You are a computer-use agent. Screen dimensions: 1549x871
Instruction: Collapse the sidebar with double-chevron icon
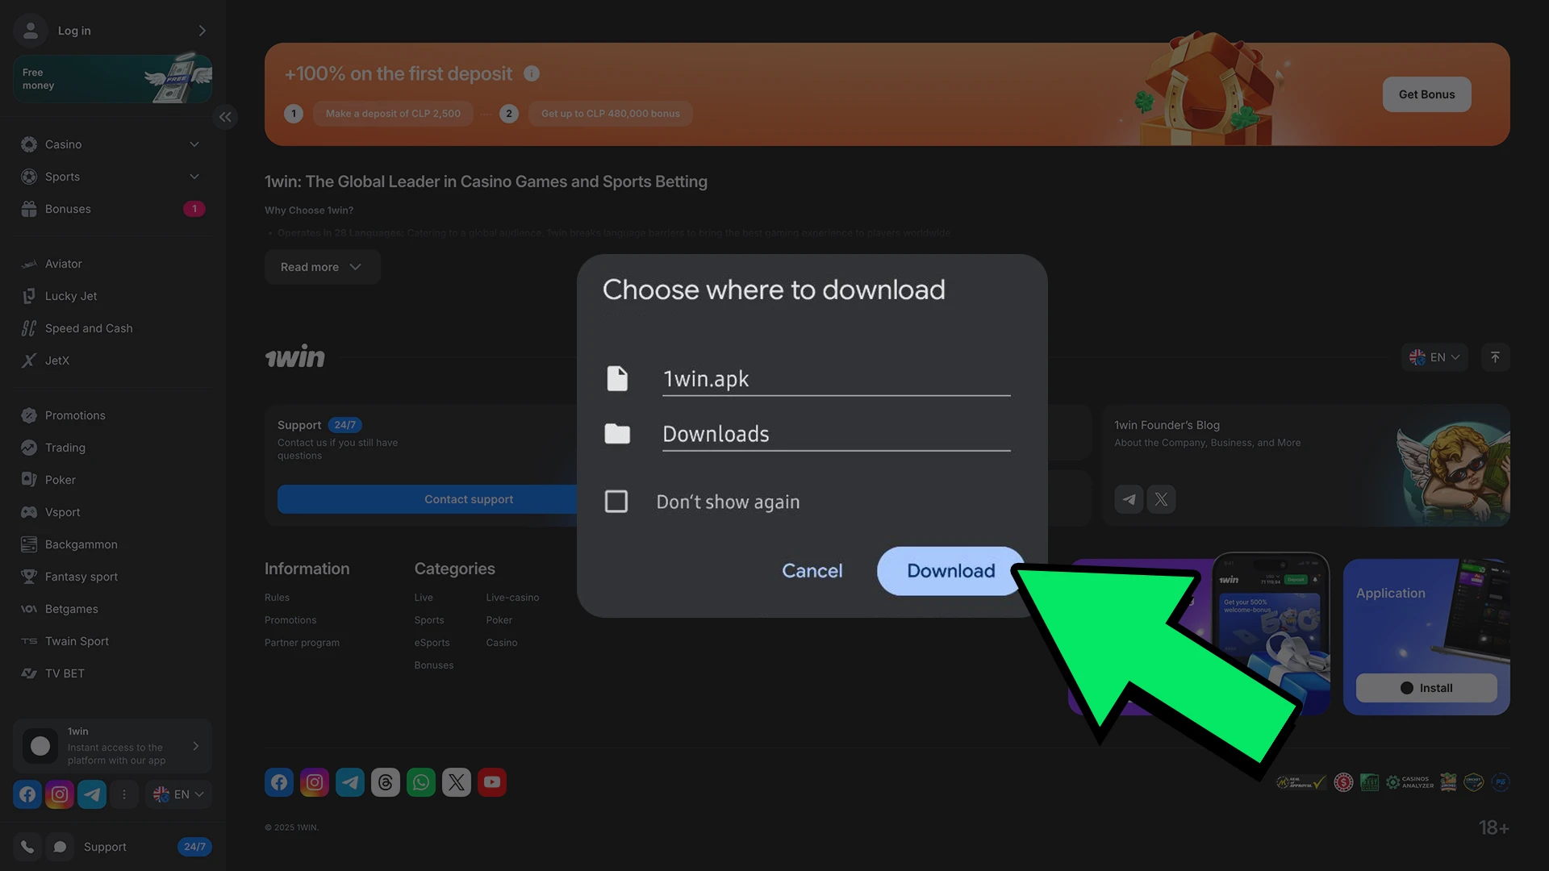(225, 118)
